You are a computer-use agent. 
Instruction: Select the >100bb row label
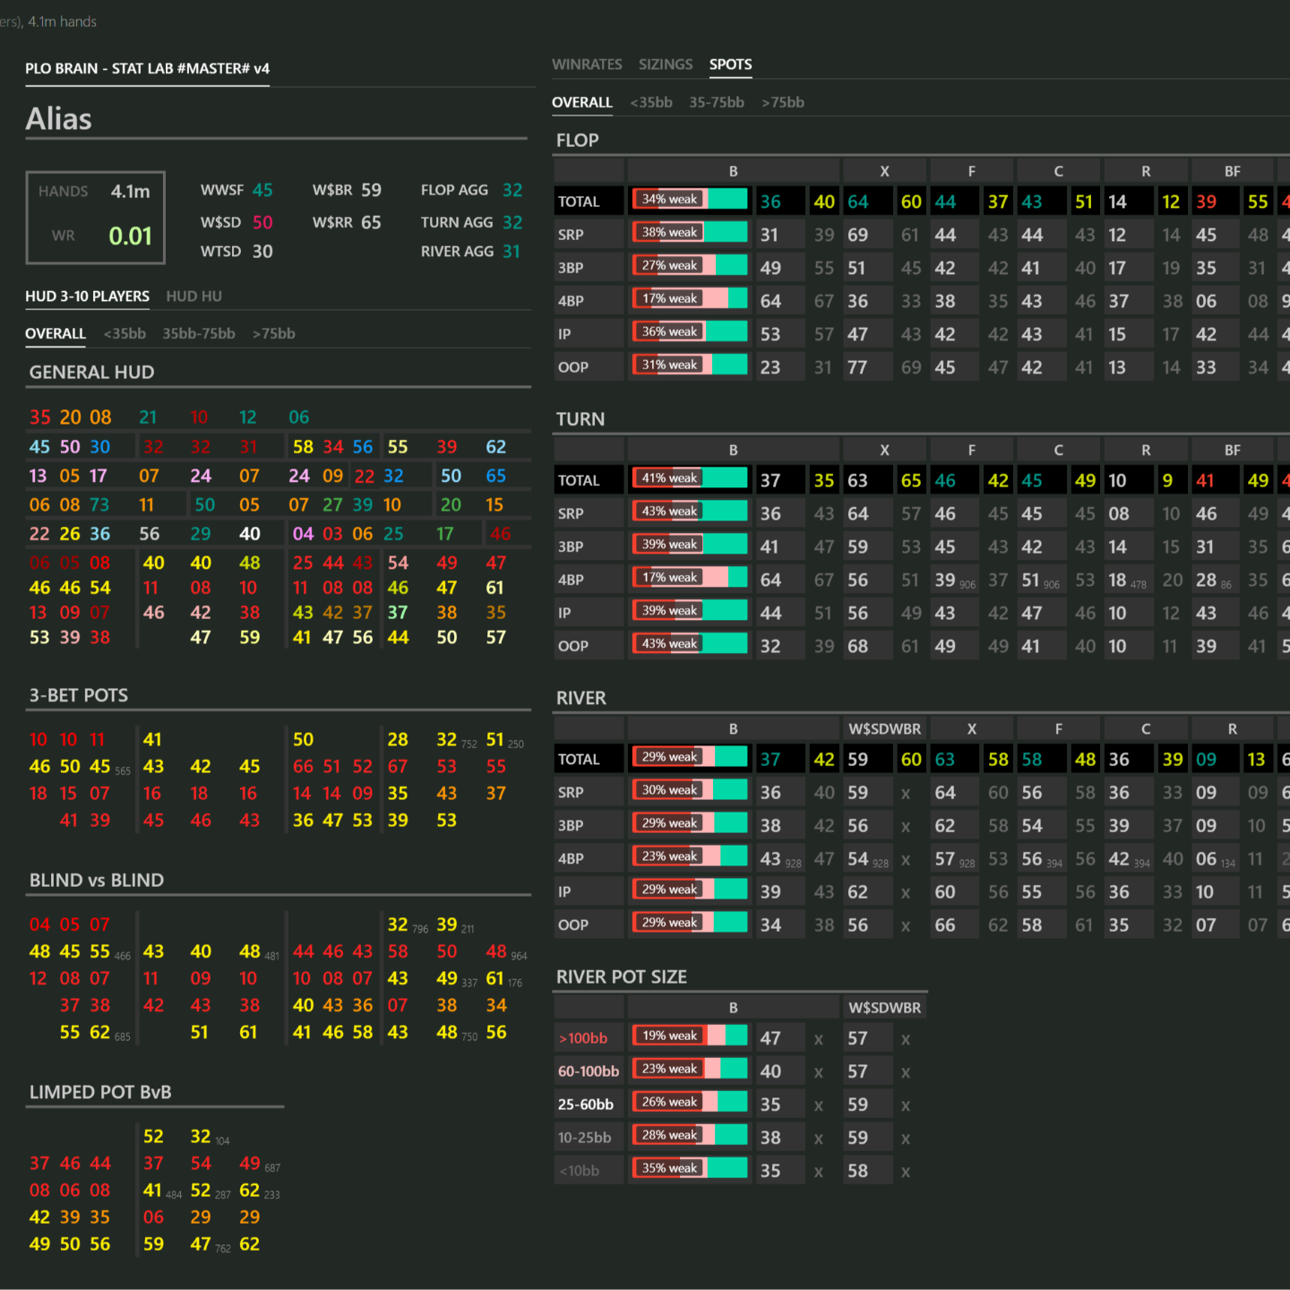583,1038
